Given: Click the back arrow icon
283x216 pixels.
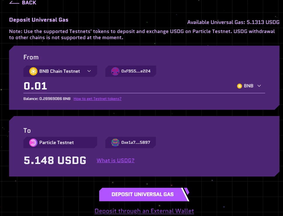Looking at the screenshot, I should [14, 3].
